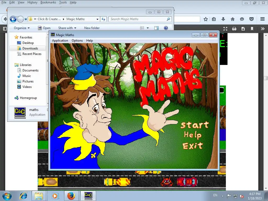Screen dimensions: 268x201
Task: Open the view options dropdown arrow
Action: pos(148,28)
